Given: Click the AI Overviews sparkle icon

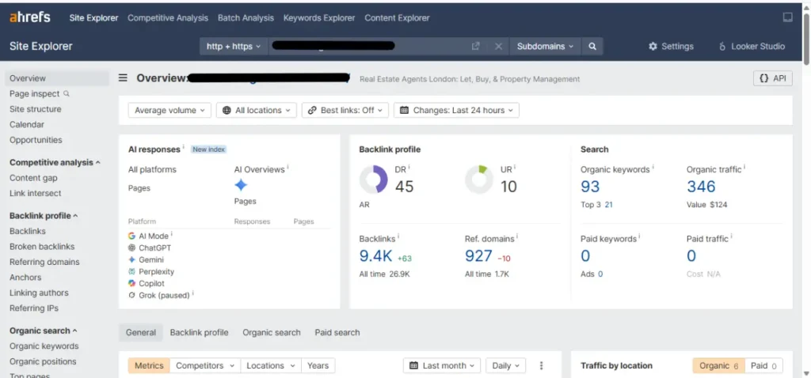Looking at the screenshot, I should tap(241, 185).
